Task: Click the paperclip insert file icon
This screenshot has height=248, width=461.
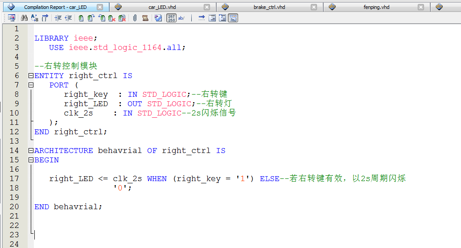Action: point(135,18)
